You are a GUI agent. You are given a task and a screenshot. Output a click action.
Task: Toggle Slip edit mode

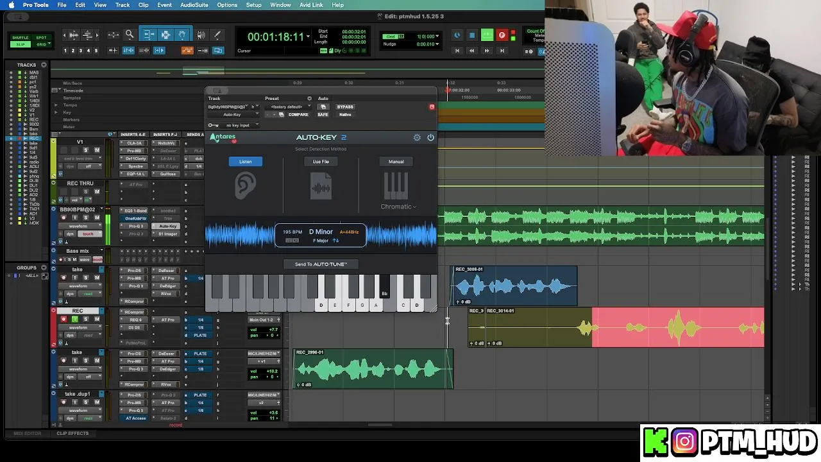click(21, 44)
